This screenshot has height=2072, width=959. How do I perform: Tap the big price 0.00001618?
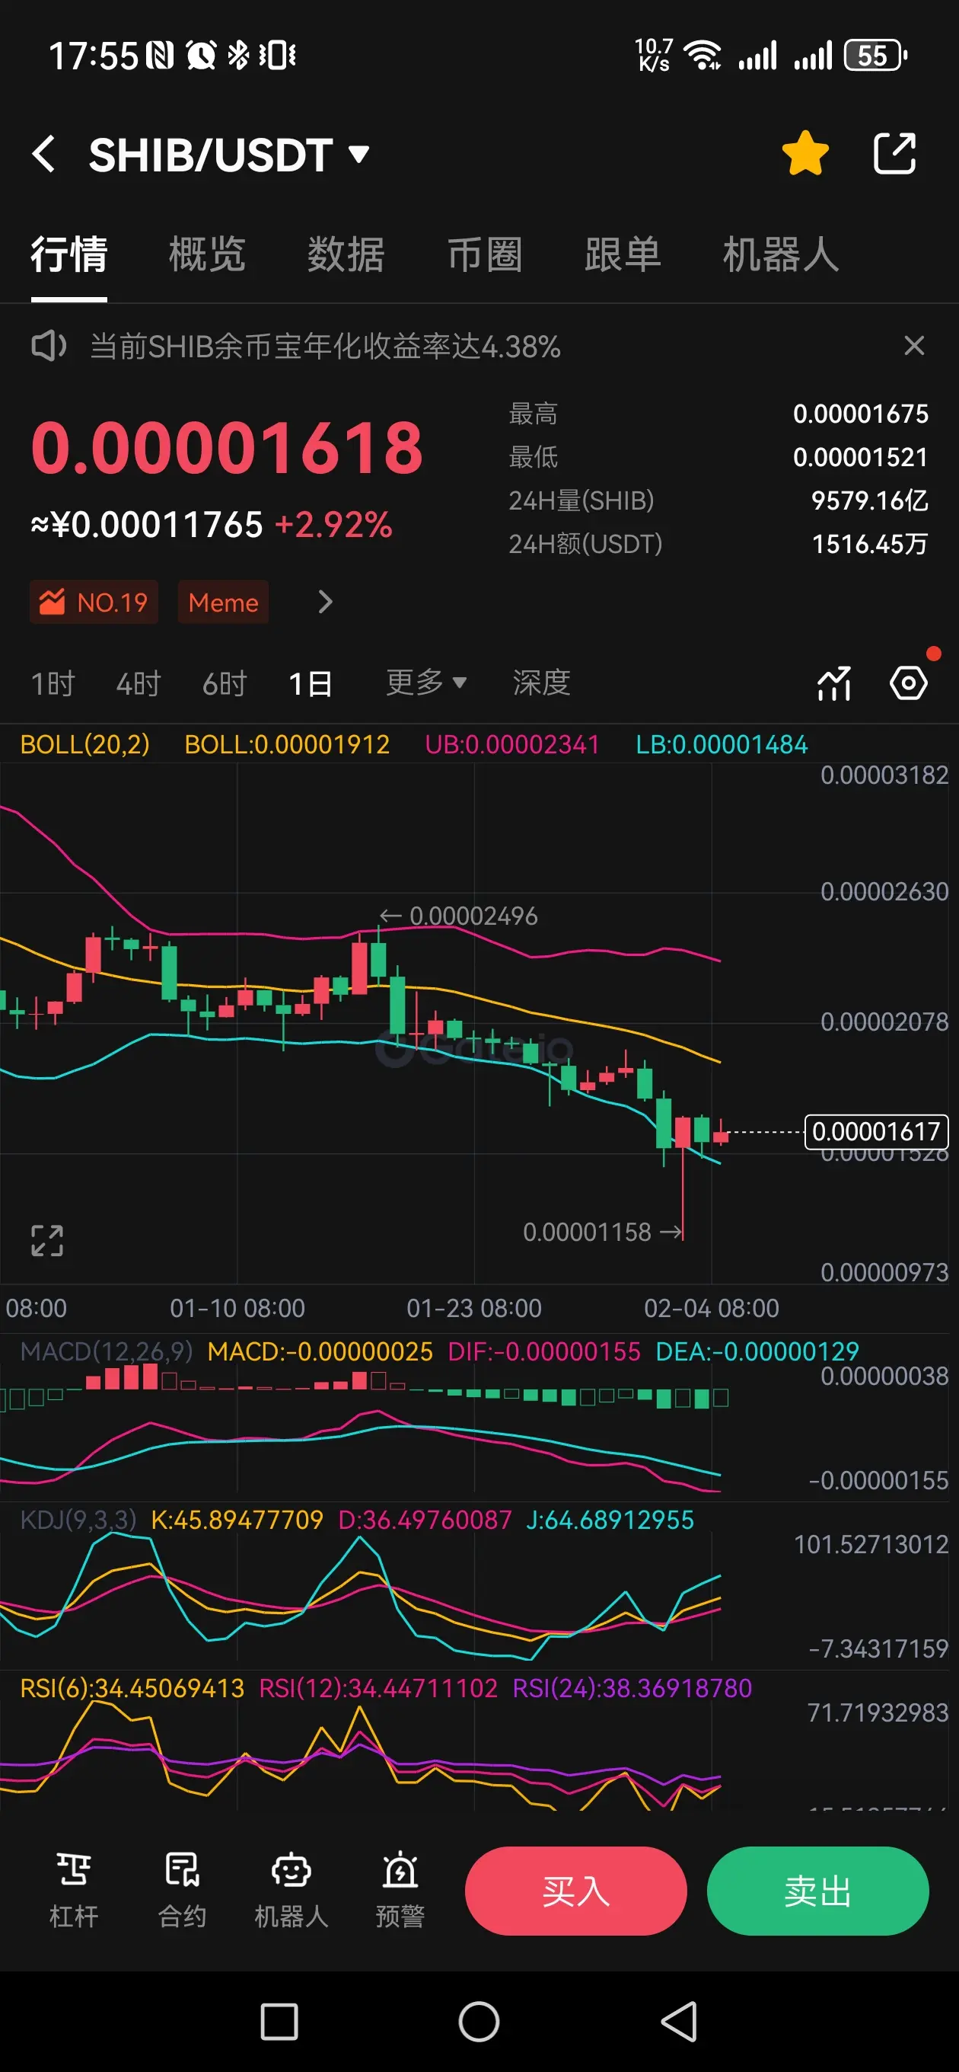(x=227, y=448)
